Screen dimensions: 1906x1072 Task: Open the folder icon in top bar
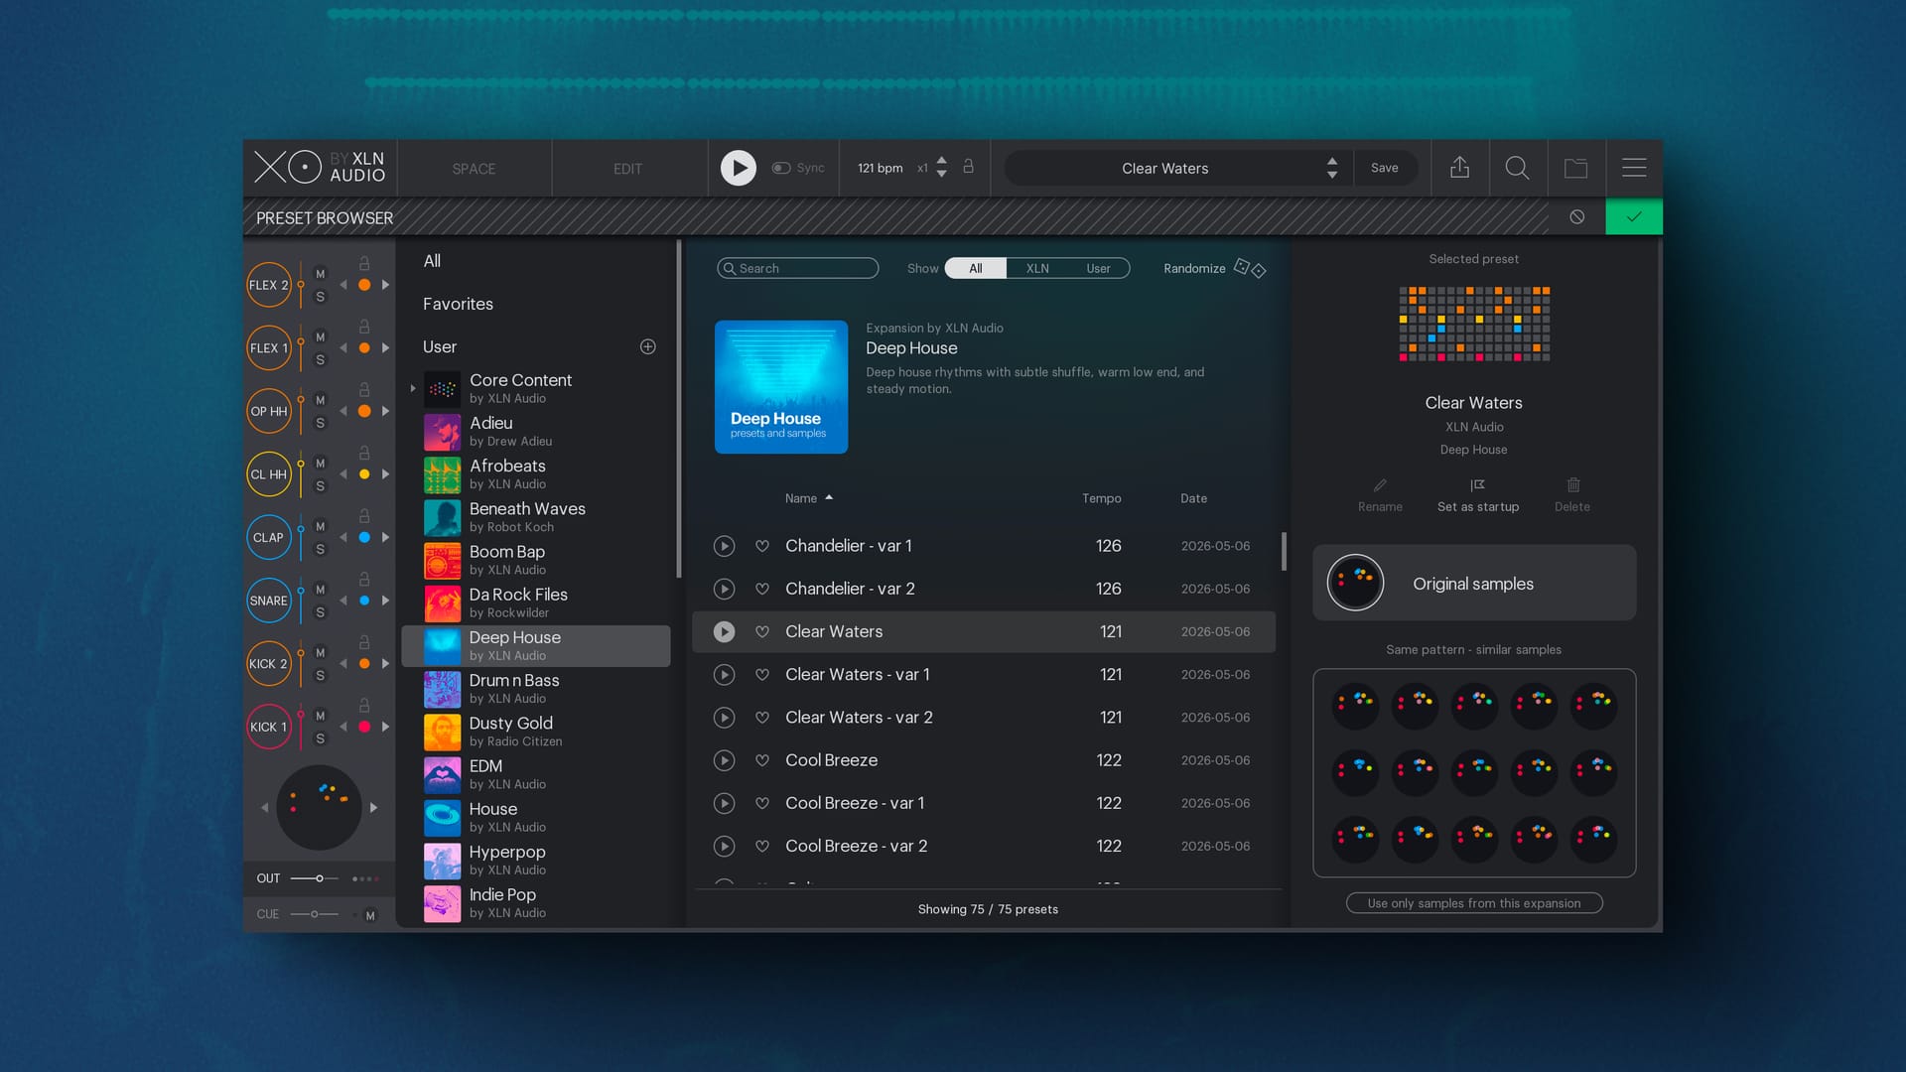coord(1575,168)
